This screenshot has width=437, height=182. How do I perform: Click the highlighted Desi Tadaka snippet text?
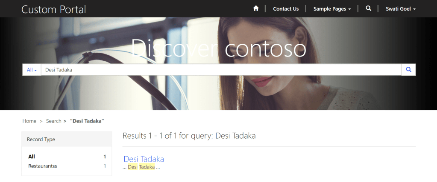(141, 167)
